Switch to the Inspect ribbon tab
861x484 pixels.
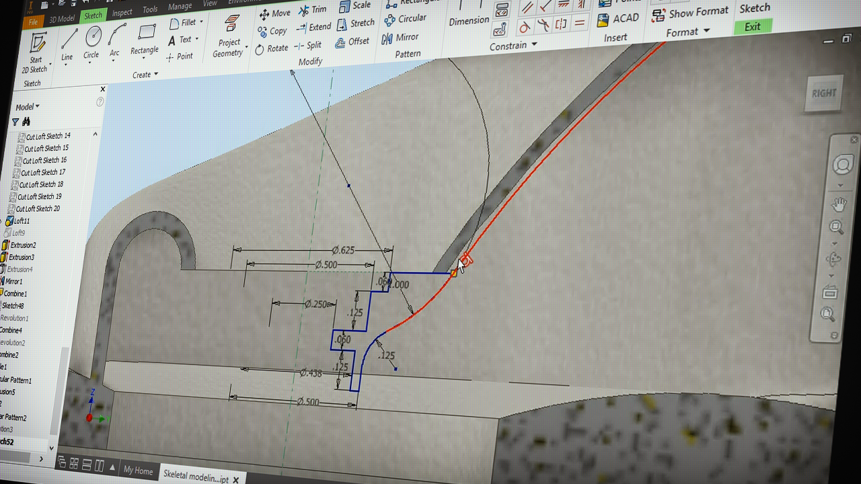pos(122,13)
